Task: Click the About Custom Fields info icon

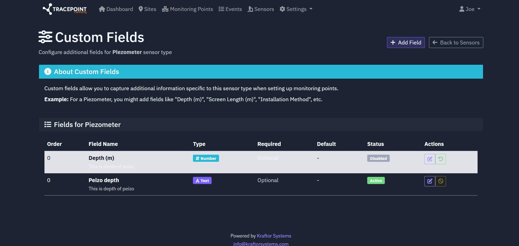Action: [48, 72]
